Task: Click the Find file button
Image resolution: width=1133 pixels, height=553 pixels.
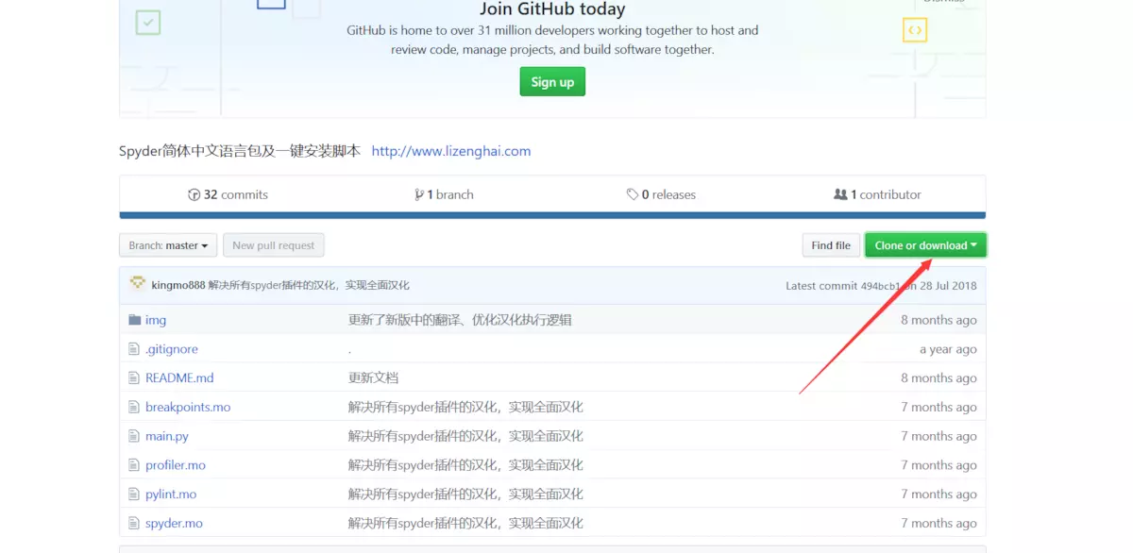Action: [831, 245]
